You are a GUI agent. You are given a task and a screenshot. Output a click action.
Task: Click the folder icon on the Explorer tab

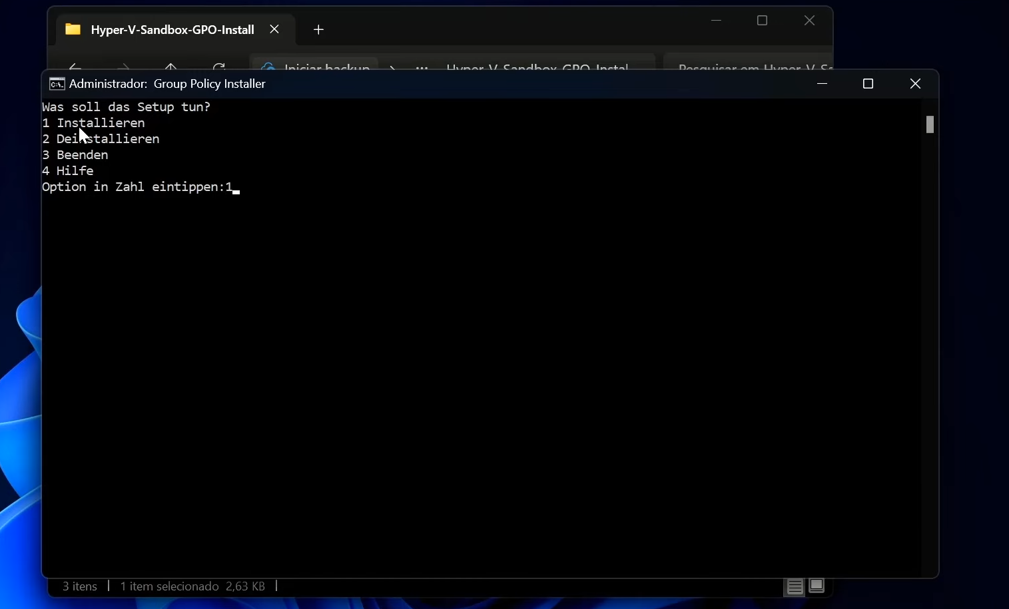(x=73, y=29)
